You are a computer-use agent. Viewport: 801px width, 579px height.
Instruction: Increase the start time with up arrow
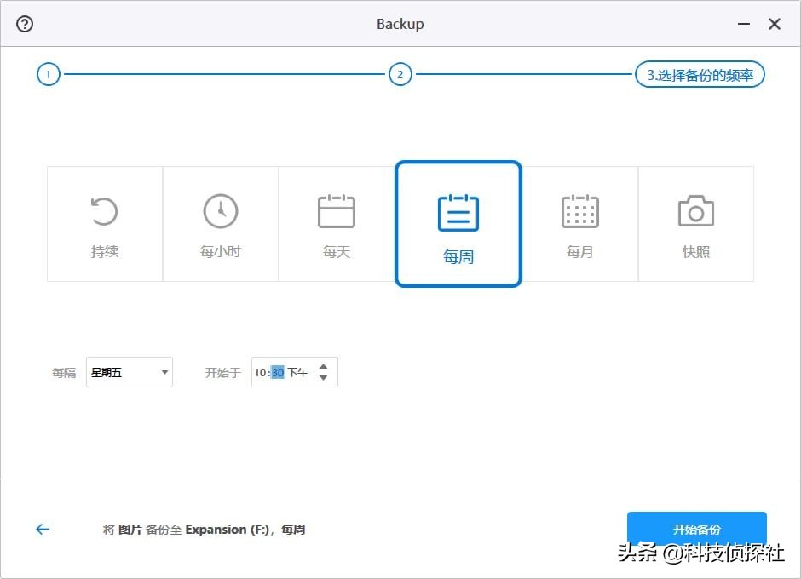click(323, 367)
